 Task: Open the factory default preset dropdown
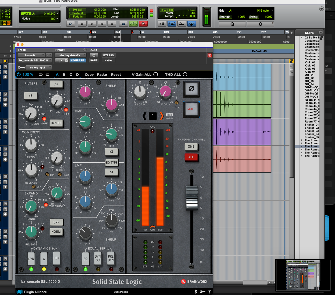tap(70, 55)
